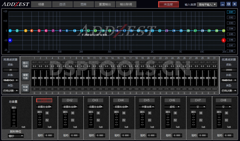Click the 未连接 connection button

[168, 4]
